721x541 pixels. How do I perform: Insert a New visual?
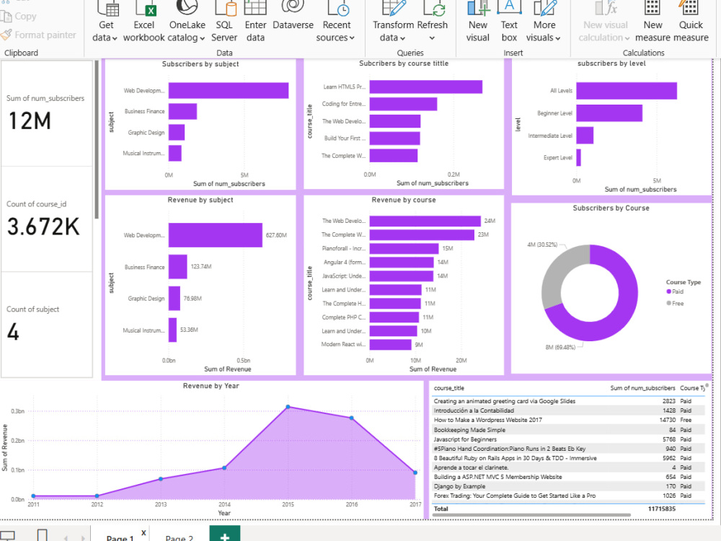click(x=478, y=22)
